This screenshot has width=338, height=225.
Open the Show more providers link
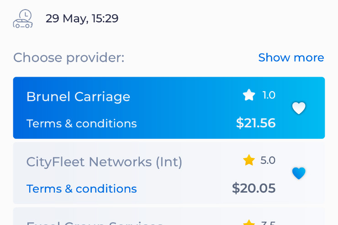pos(291,58)
